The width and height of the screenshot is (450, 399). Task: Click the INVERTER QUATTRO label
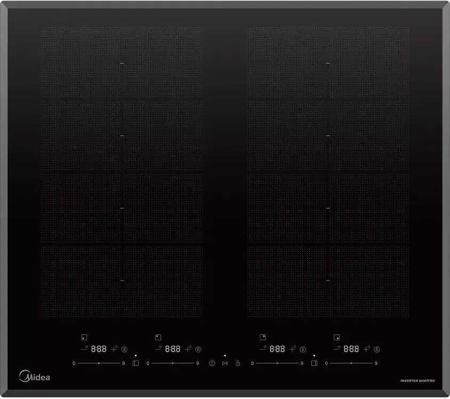click(417, 381)
